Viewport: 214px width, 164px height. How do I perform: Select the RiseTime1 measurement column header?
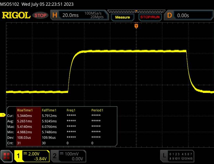tap(24, 110)
